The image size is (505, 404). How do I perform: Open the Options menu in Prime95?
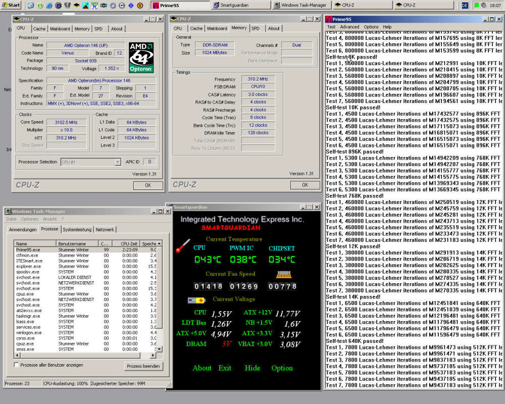click(x=371, y=27)
